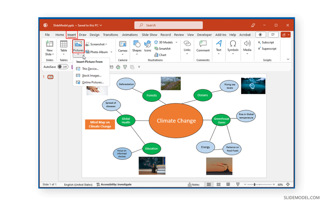Open the Animations tab

coord(130,35)
